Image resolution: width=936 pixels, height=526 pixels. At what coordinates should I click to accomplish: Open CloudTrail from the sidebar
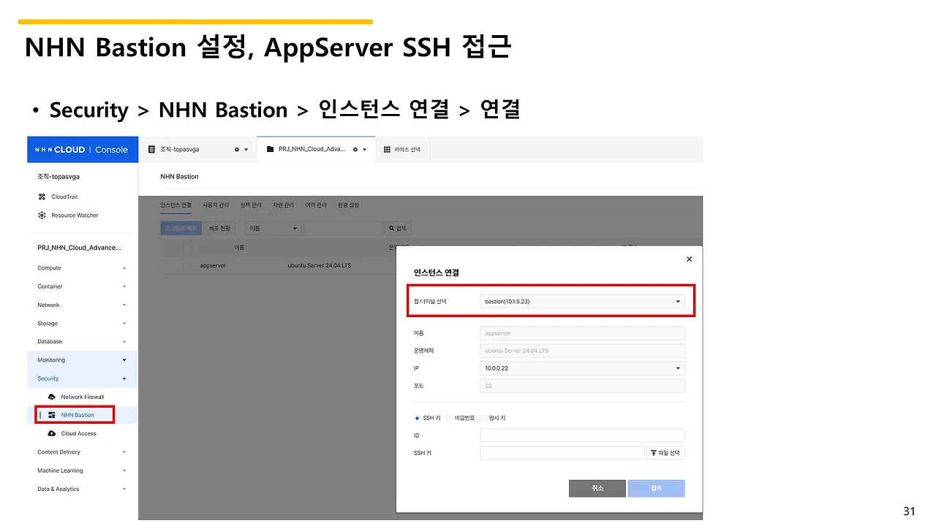64,197
